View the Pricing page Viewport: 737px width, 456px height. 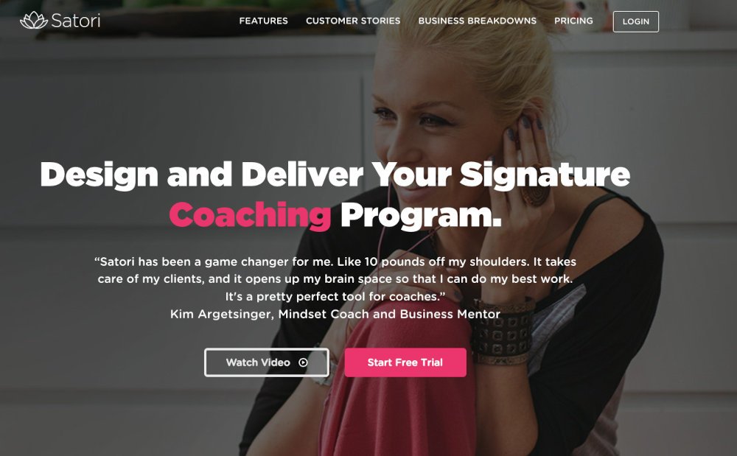pyautogui.click(x=573, y=21)
